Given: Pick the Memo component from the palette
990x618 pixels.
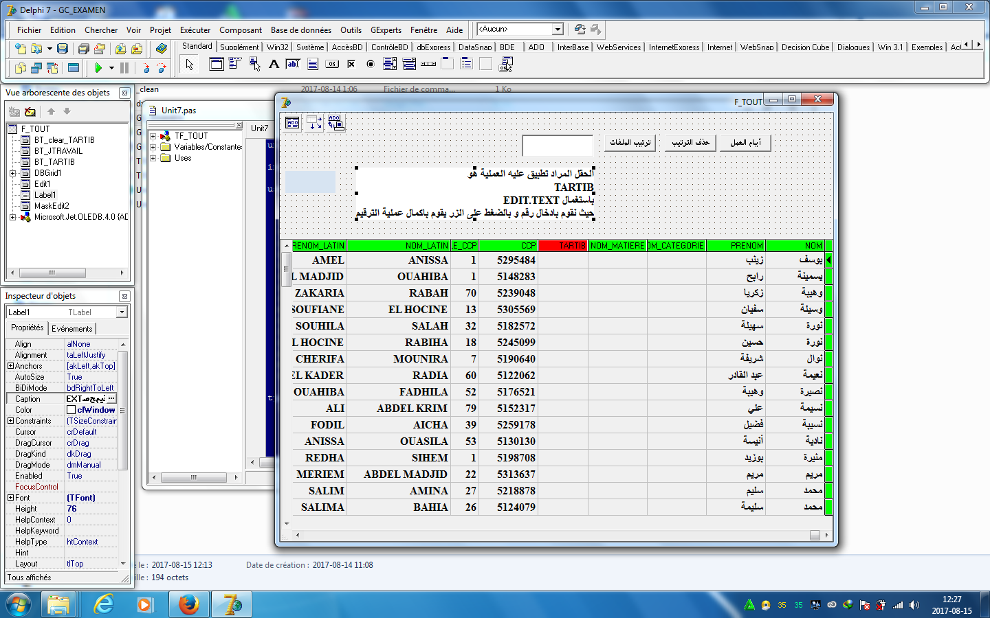Looking at the screenshot, I should pyautogui.click(x=313, y=65).
